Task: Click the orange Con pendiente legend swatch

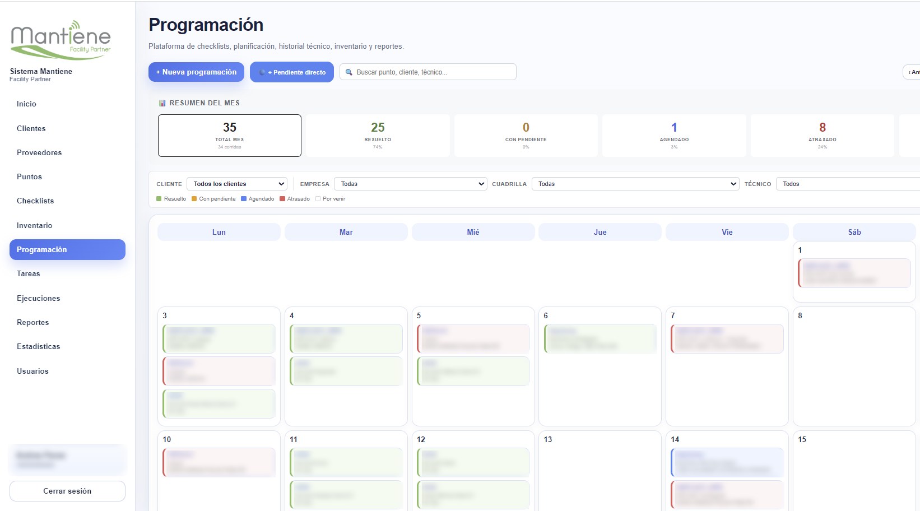Action: [x=194, y=199]
